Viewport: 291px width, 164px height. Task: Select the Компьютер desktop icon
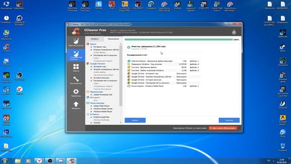(x=6, y=5)
